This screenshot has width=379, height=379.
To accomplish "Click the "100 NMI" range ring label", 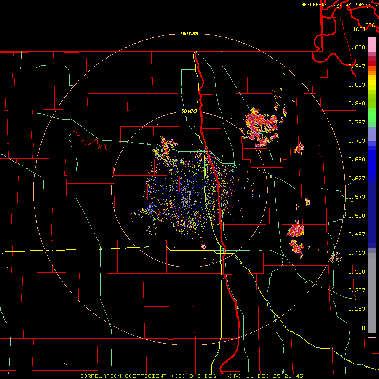I will pyautogui.click(x=189, y=33).
